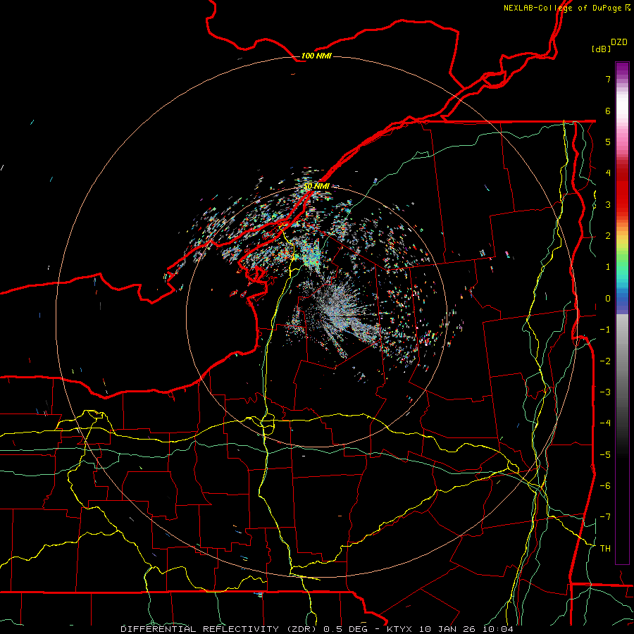This screenshot has width=634, height=634.
Task: Click the 6 value on color scale
Action: pos(608,111)
